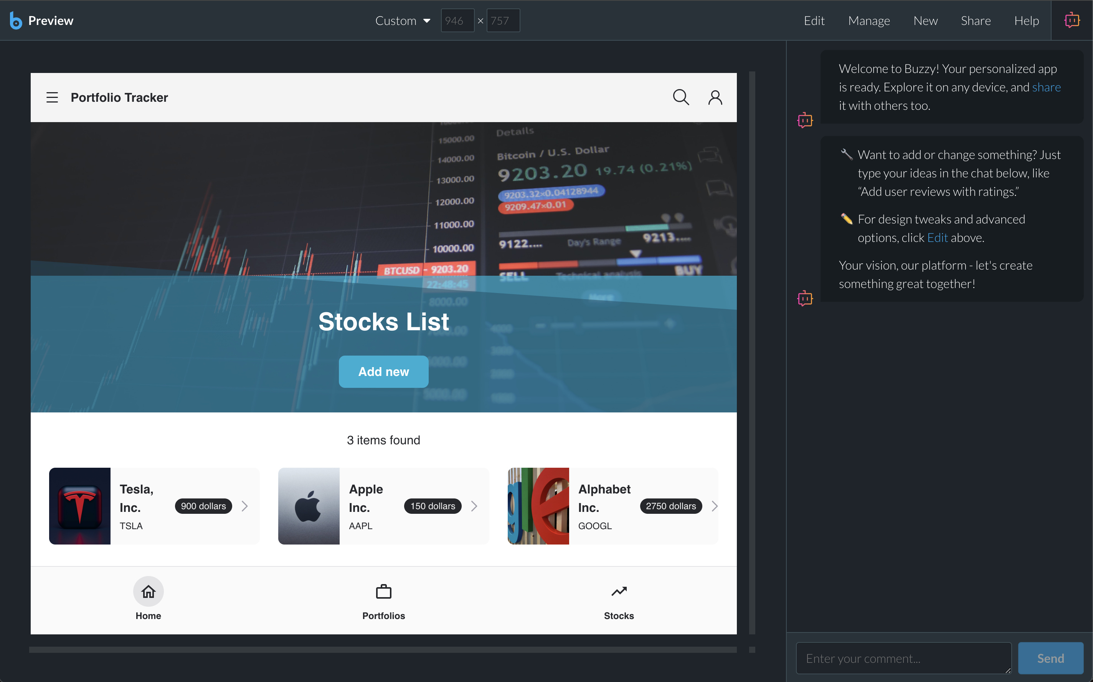Open the New menu
Viewport: 1093px width, 682px height.
(925, 21)
